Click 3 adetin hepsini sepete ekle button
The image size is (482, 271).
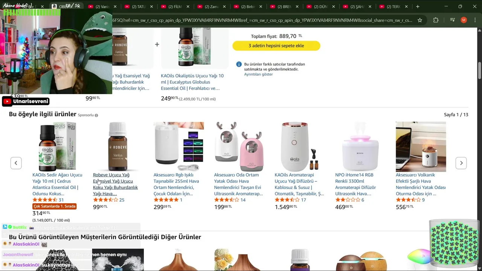[x=276, y=46]
